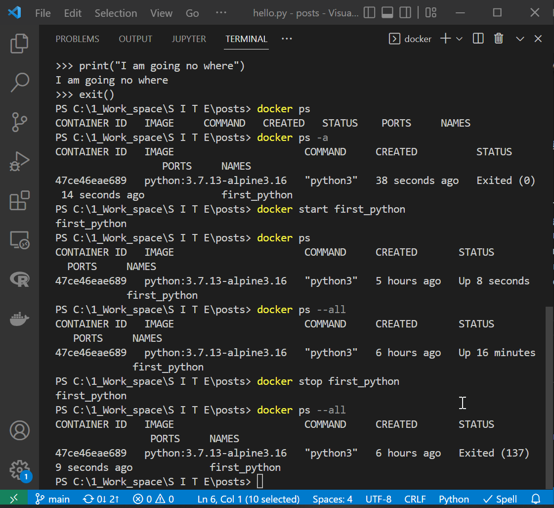Select the Search icon in the activity bar
554x508 pixels.
point(19,83)
